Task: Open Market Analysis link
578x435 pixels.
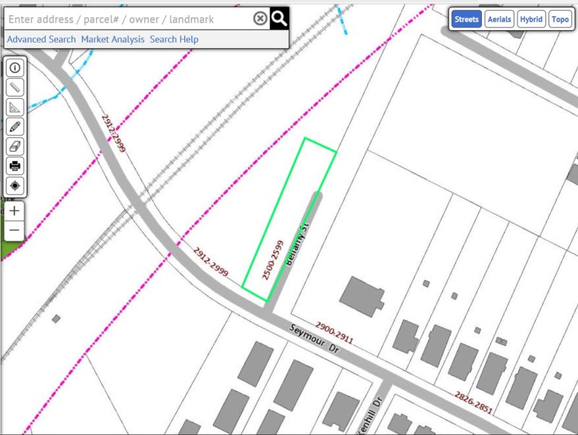Action: click(x=113, y=39)
